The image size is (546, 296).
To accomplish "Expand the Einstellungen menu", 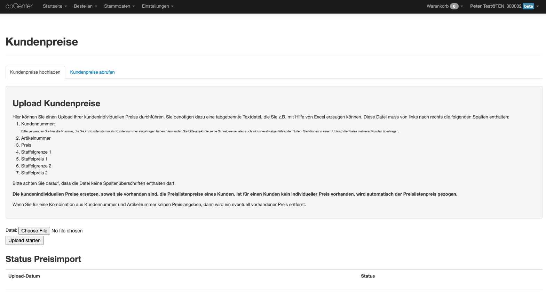I will (x=157, y=6).
